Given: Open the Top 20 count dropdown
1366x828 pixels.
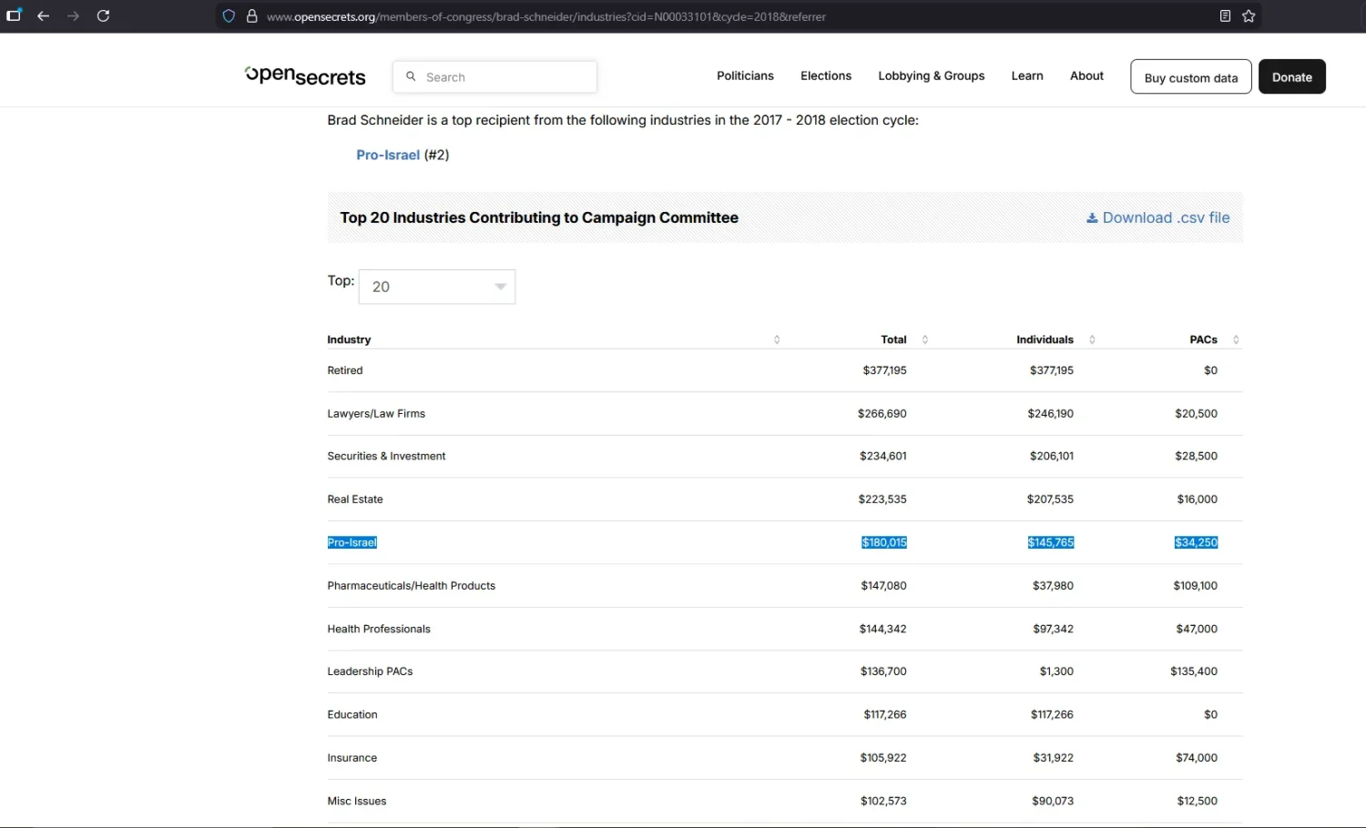Looking at the screenshot, I should click(437, 287).
